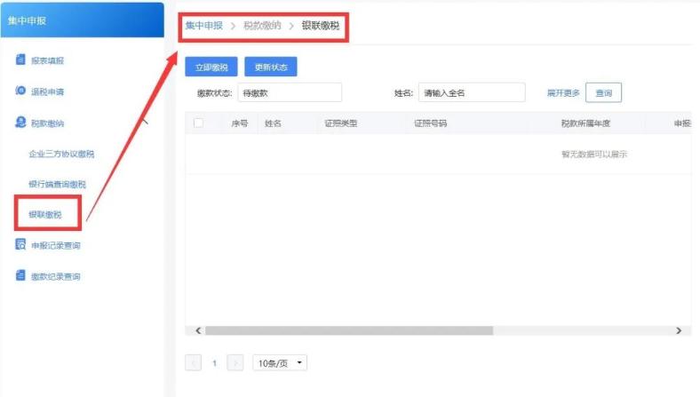Click the scrollbar left arrow icon
This screenshot has width=700, height=397.
198,330
